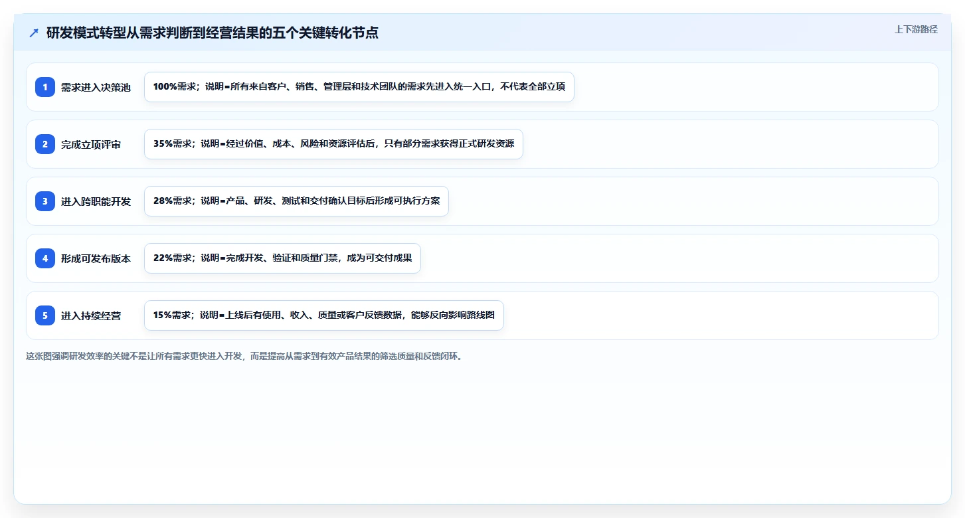Click the 100%需求 description box

coord(359,87)
